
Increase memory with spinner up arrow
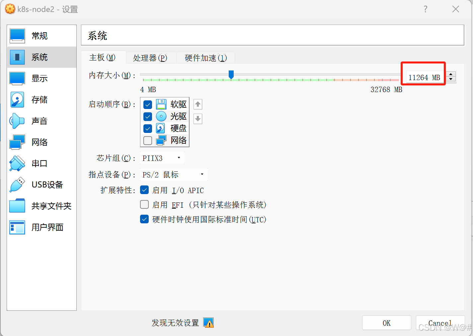coord(451,74)
